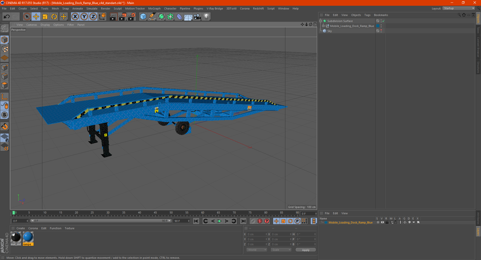Image resolution: width=481 pixels, height=260 pixels.
Task: Enable the Snap magnet icon in left sidebar
Action: point(5,126)
